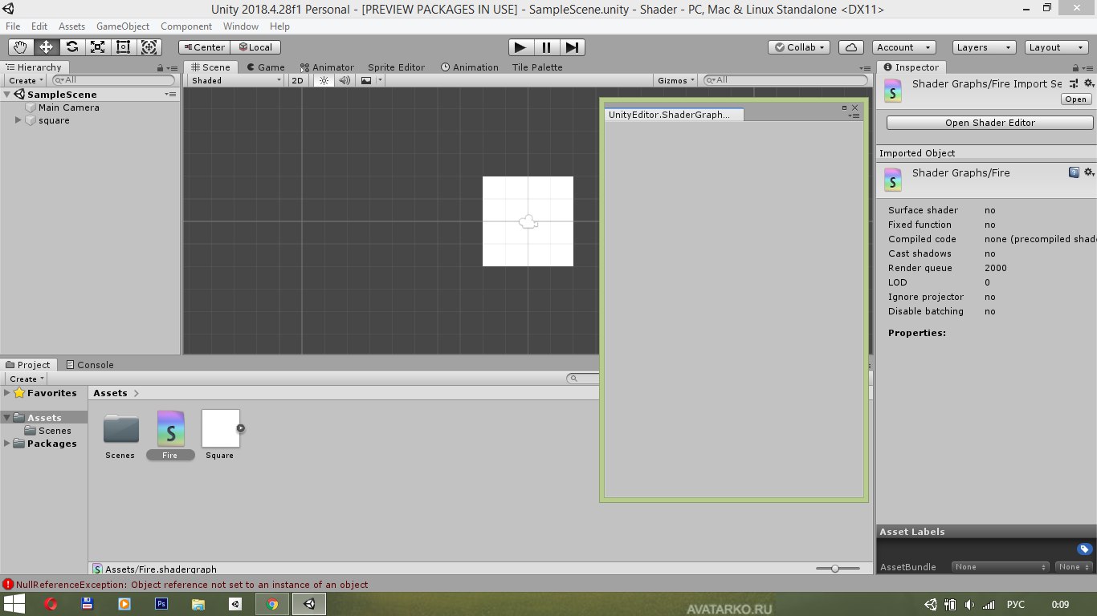Switch to the Animator tab
This screenshot has height=616, width=1097.
(x=327, y=67)
